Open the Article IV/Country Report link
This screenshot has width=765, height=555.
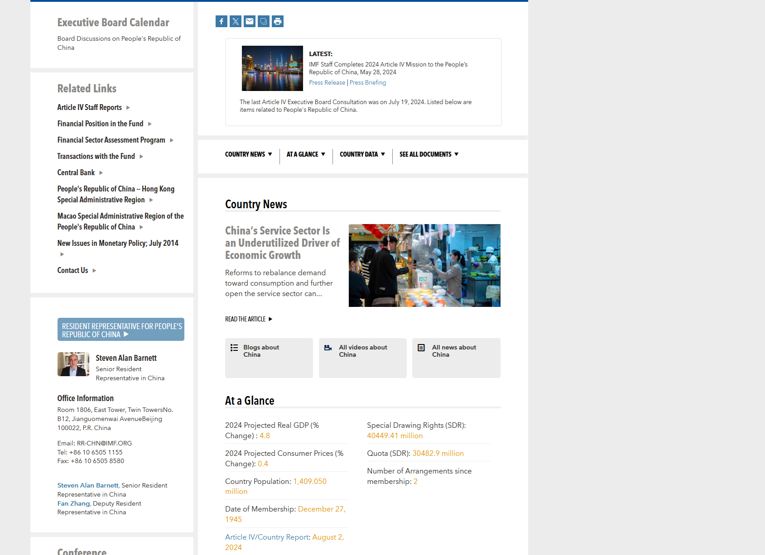267,537
